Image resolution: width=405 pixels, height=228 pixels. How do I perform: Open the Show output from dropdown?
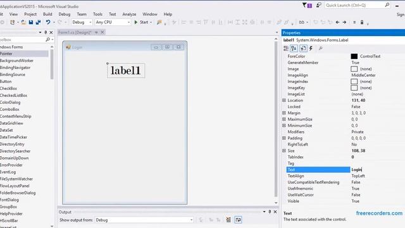144,220
